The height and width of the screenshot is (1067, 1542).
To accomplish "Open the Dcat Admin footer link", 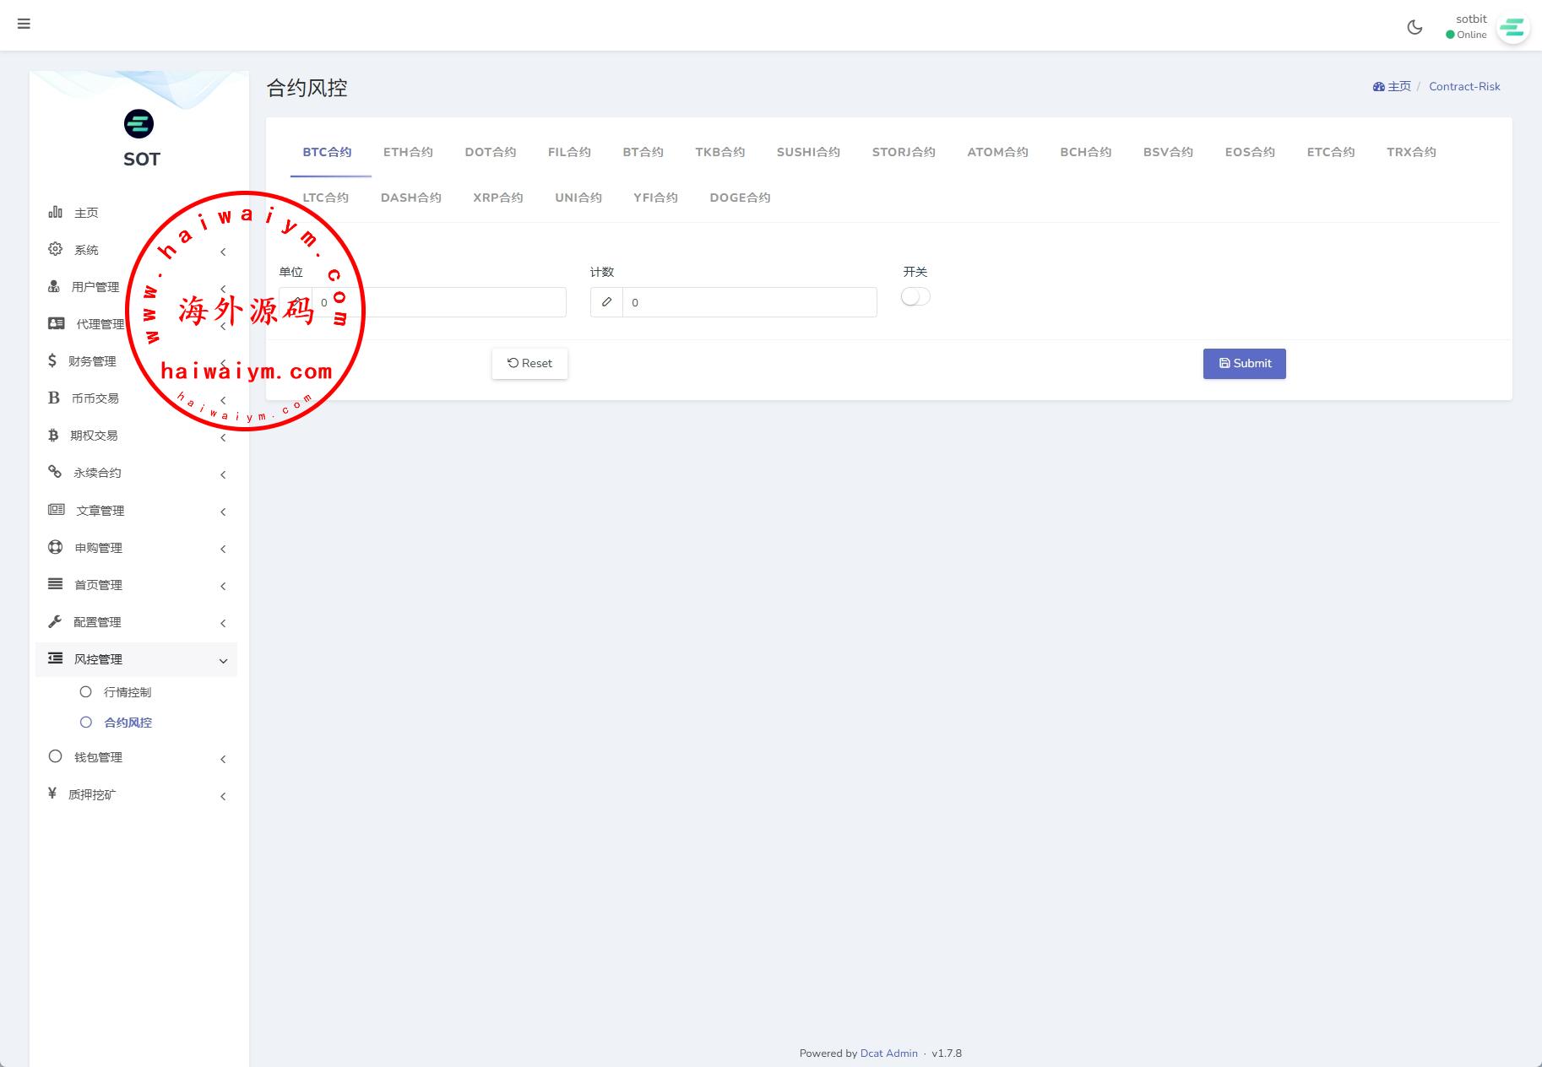I will tap(888, 1053).
